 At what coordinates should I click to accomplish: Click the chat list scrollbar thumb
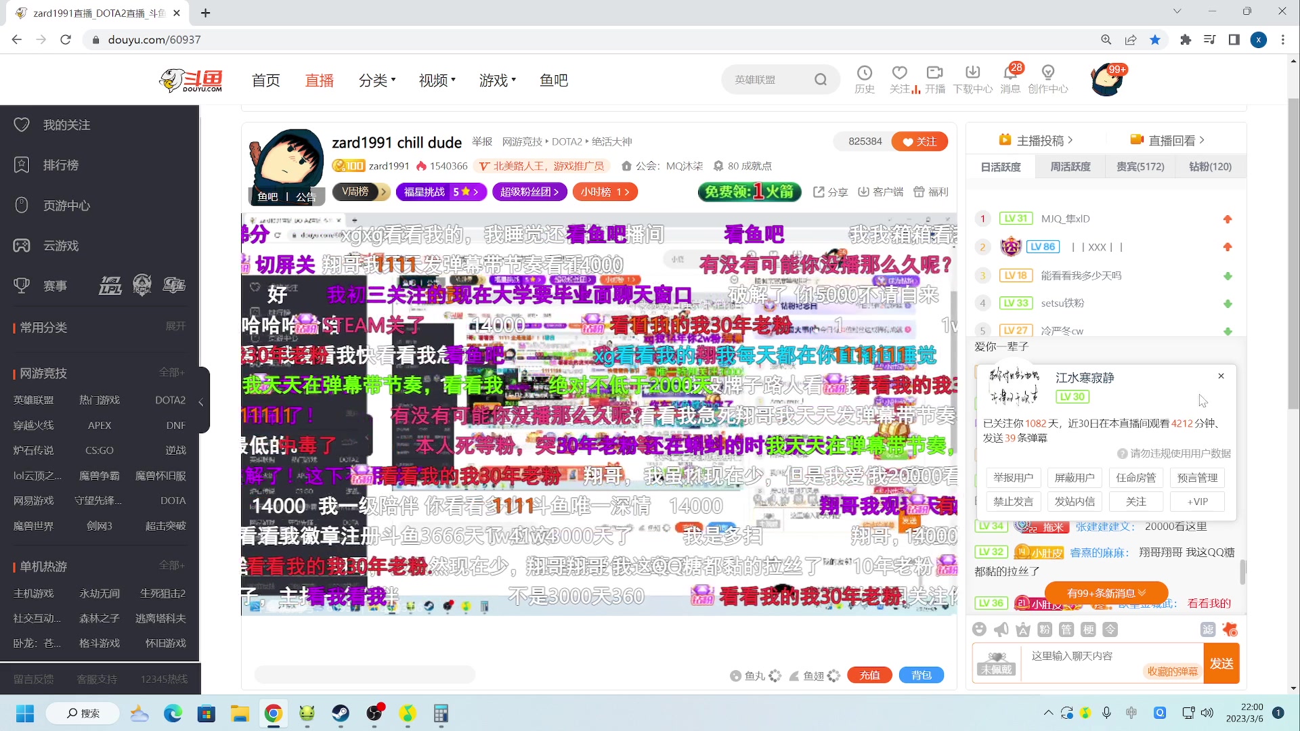(x=1242, y=572)
